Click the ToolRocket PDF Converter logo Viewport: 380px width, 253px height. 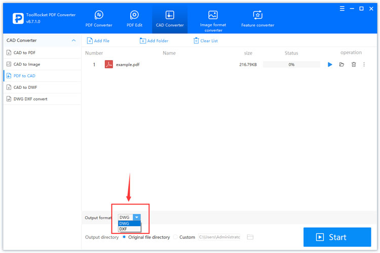coord(18,18)
